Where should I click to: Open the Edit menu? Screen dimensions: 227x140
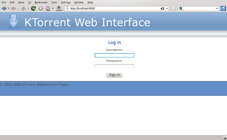tap(12, 3)
